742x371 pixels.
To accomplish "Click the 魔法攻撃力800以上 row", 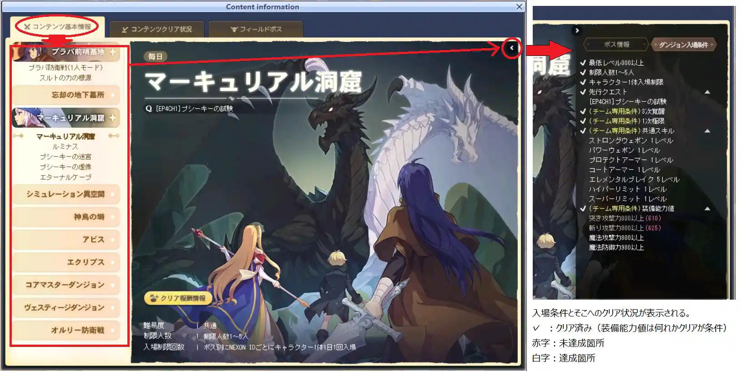I will pos(616,238).
